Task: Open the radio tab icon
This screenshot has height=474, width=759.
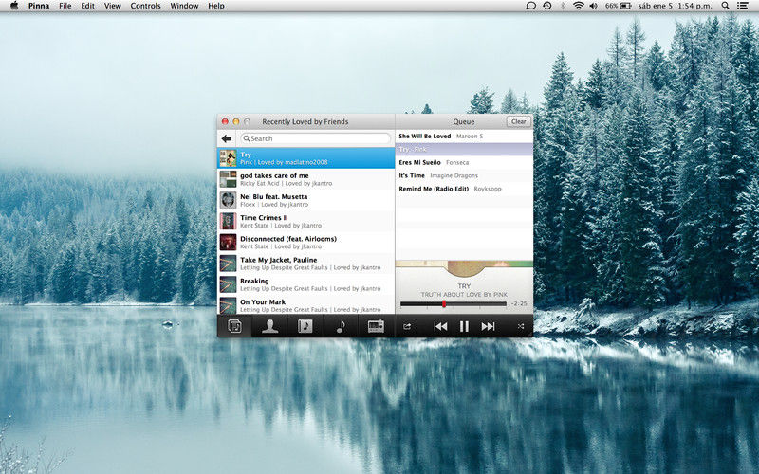Action: [376, 326]
